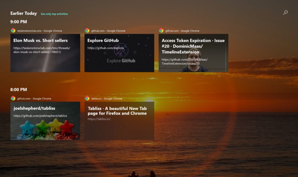This screenshot has height=177, width=298.
Task: Open the Explore GitHub activity card
Action: point(119,53)
